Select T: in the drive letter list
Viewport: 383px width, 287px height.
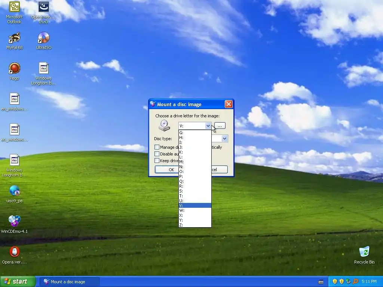click(x=195, y=196)
